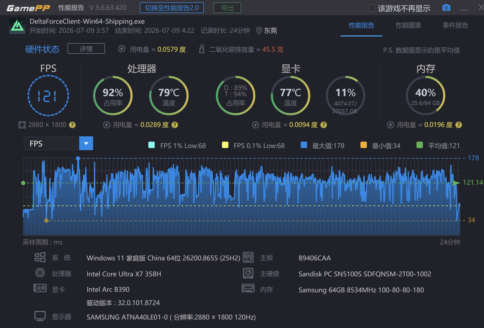Click the cyan FPS 1% Low legend swatch
The height and width of the screenshot is (328, 484).
(152, 145)
